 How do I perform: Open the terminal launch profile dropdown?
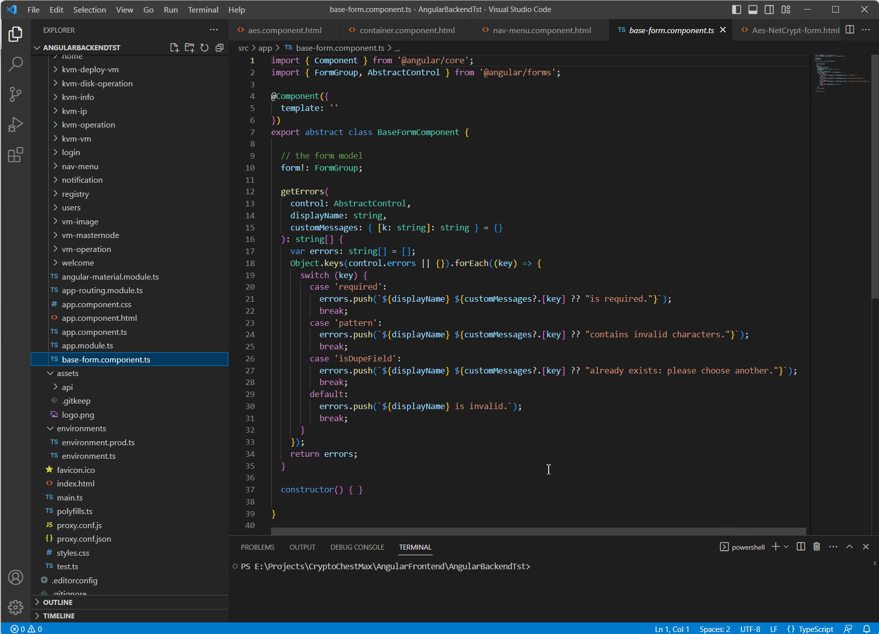pos(786,547)
